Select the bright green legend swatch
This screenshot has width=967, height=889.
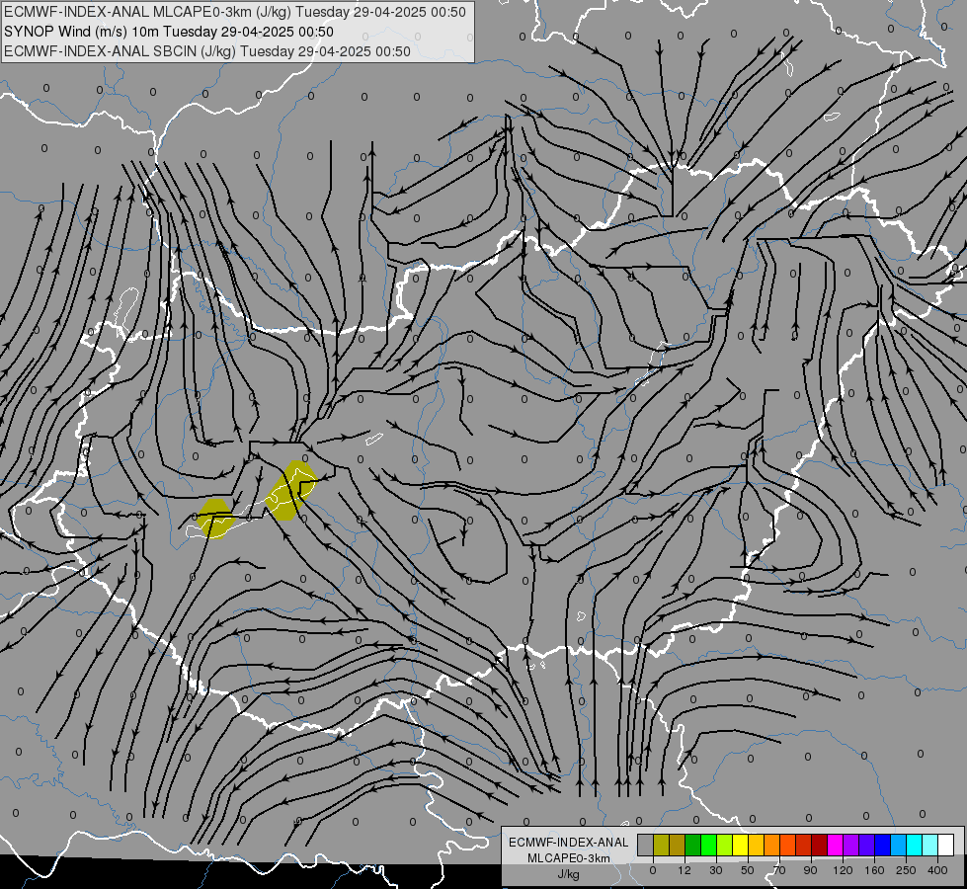708,845
